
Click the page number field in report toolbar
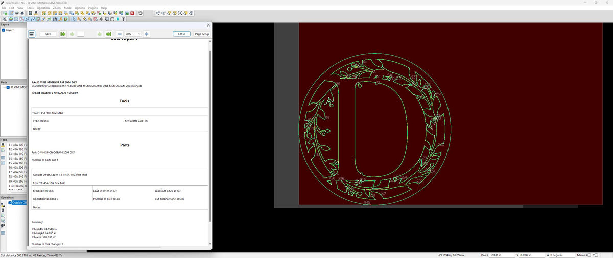click(x=81, y=34)
